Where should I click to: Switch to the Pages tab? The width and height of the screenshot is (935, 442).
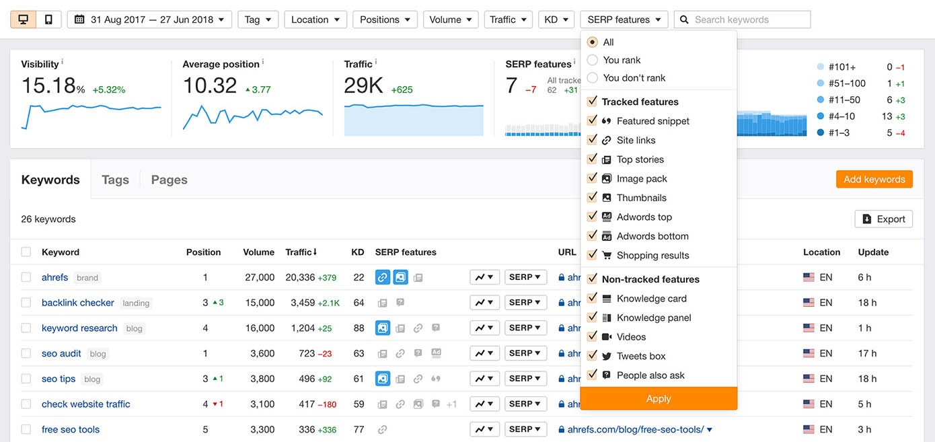169,179
